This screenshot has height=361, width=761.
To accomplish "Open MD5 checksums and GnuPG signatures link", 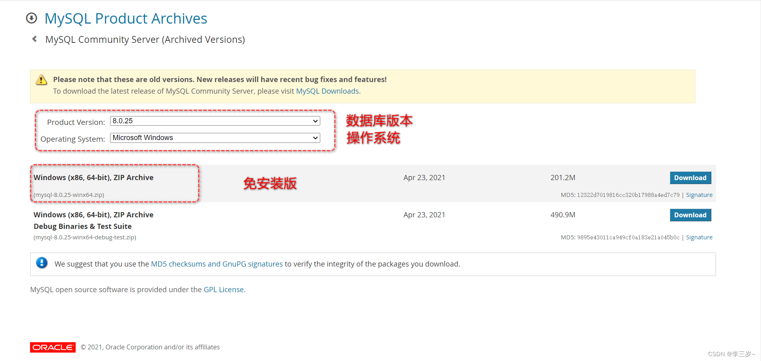I will (217, 264).
